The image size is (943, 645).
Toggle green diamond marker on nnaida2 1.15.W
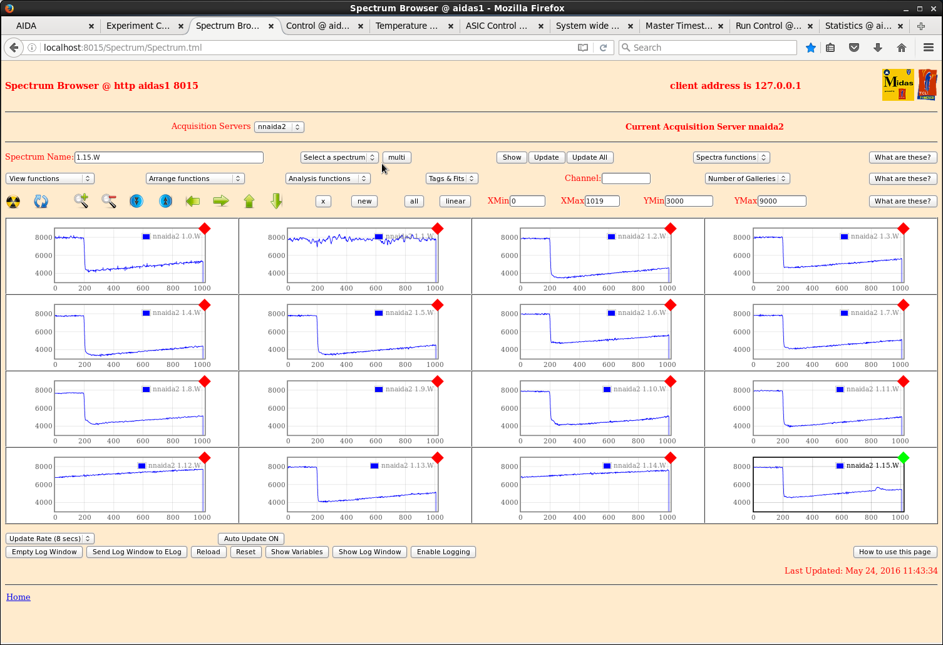click(x=903, y=458)
